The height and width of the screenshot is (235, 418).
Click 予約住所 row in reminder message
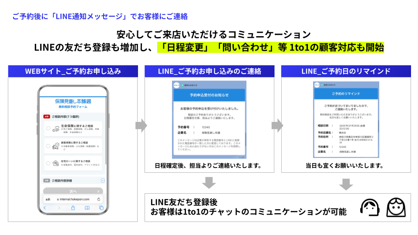pos(345,140)
